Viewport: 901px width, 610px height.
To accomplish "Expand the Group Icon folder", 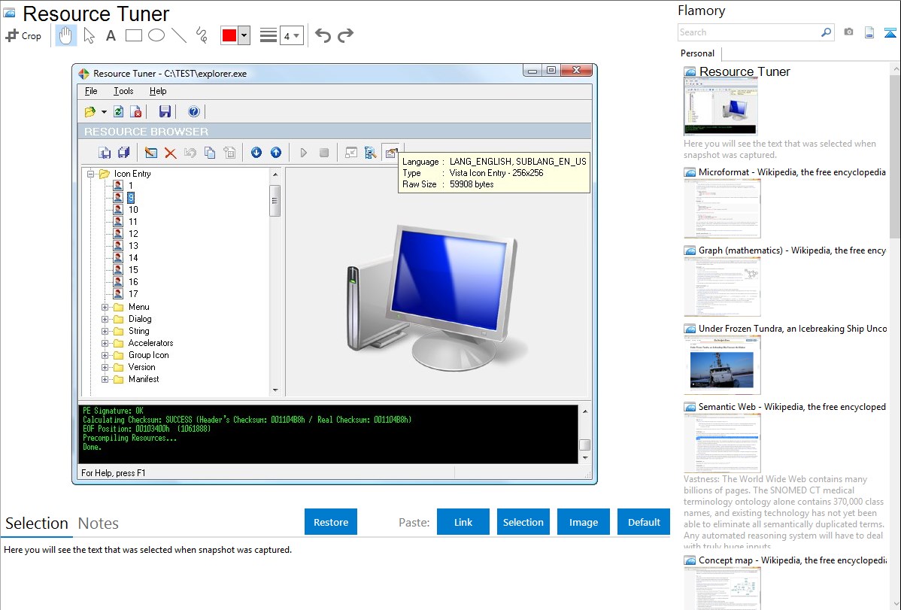I will pyautogui.click(x=105, y=355).
